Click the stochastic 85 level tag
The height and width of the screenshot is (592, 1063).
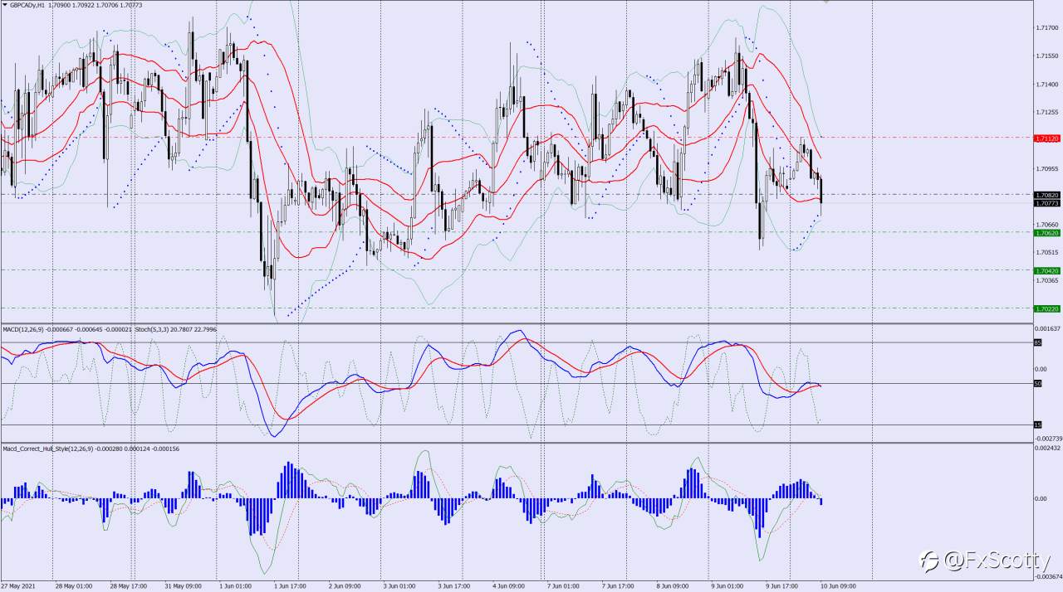pyautogui.click(x=1037, y=342)
